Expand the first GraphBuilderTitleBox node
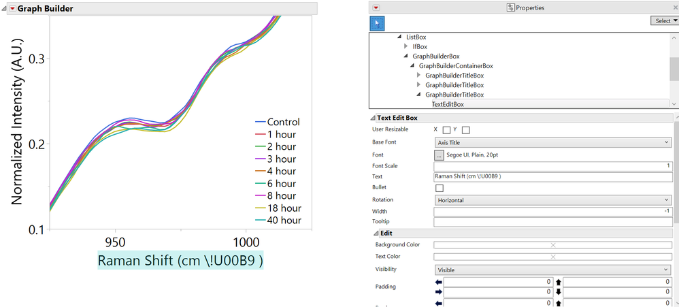Viewport: 679px width, 307px height. coord(418,75)
